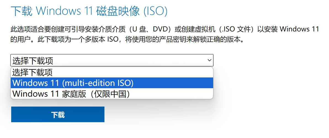Click the second description line starting with 的用户
This screenshot has height=138, width=329.
(128, 40)
